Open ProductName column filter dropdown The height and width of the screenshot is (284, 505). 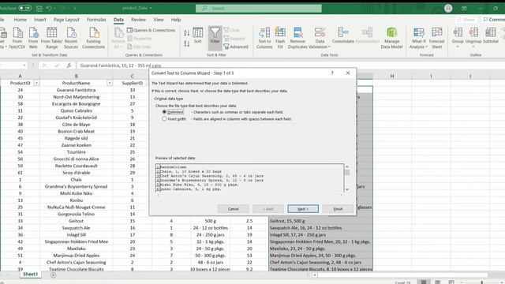tap(110, 83)
